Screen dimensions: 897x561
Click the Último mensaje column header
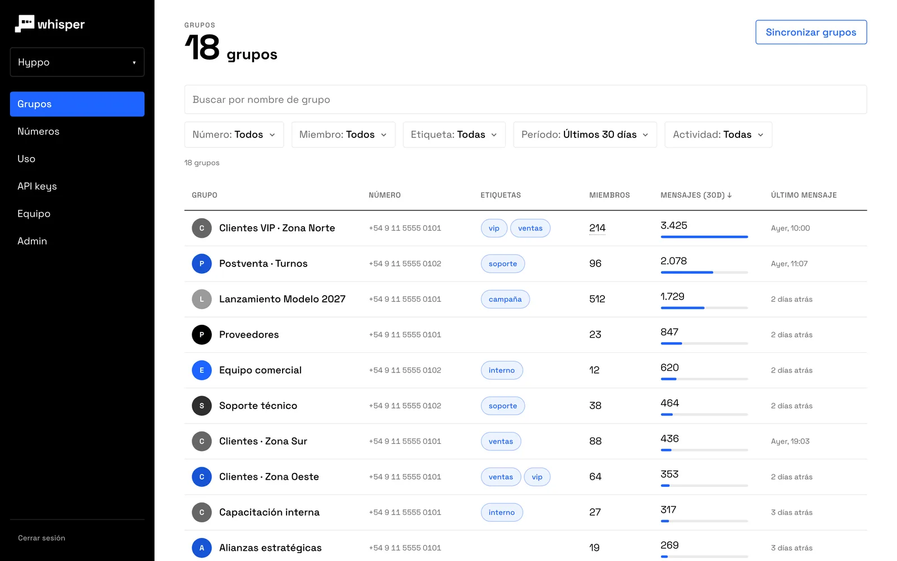pos(803,195)
